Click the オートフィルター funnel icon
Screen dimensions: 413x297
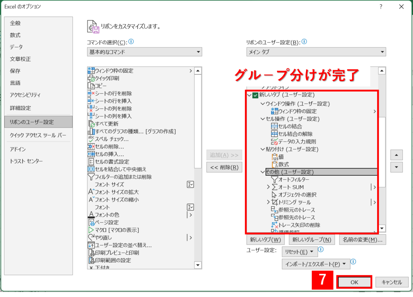tap(274, 180)
